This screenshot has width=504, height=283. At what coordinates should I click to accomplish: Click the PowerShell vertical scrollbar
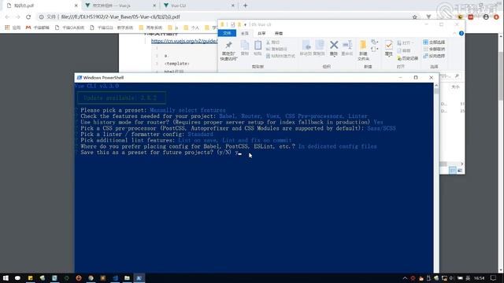pos(436,178)
